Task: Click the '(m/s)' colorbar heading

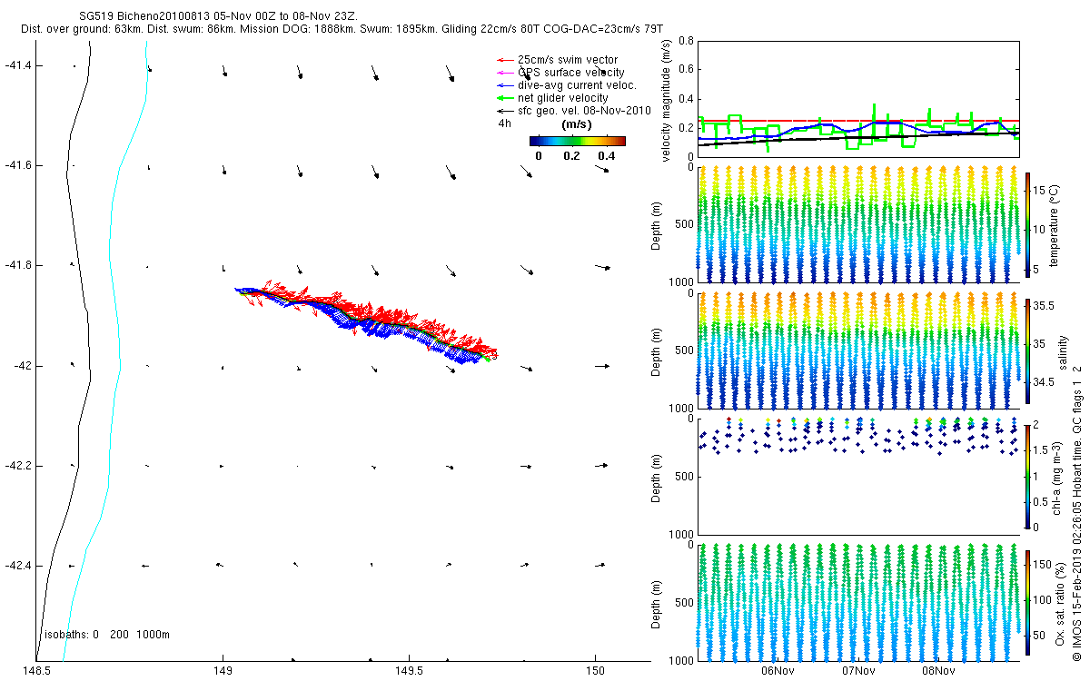Action: pyautogui.click(x=578, y=124)
